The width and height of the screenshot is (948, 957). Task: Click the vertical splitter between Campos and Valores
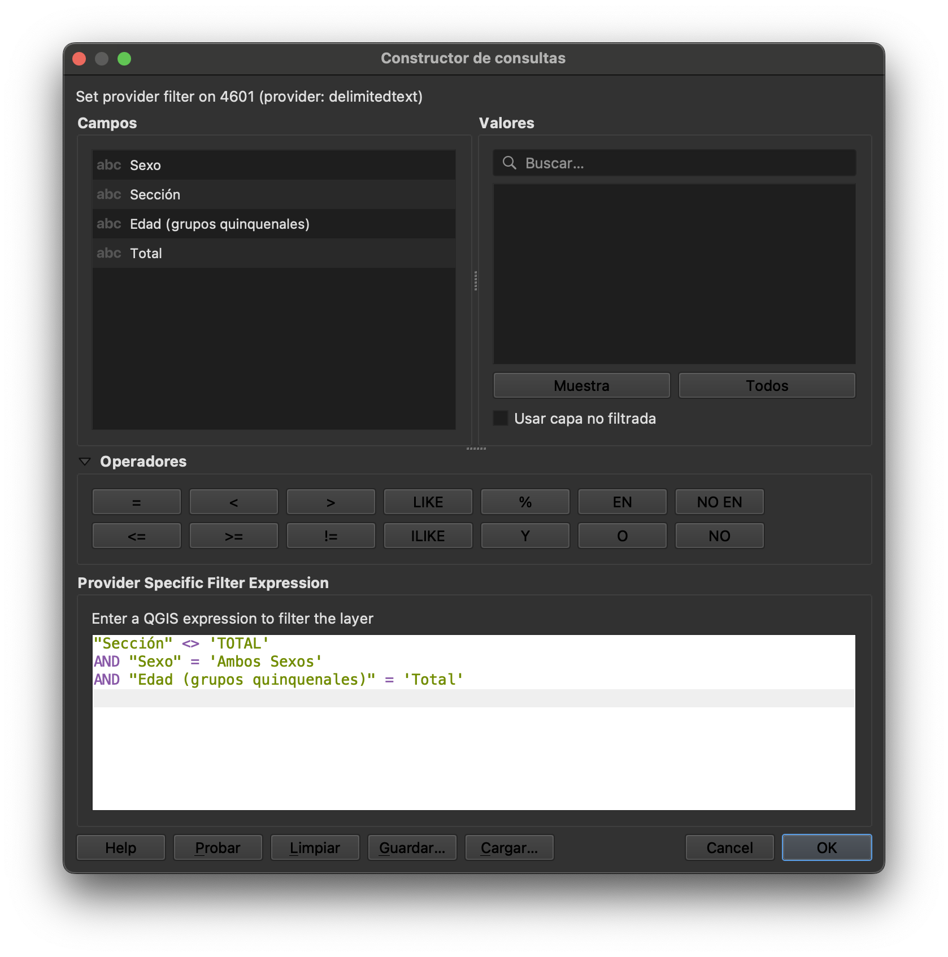[x=476, y=281]
